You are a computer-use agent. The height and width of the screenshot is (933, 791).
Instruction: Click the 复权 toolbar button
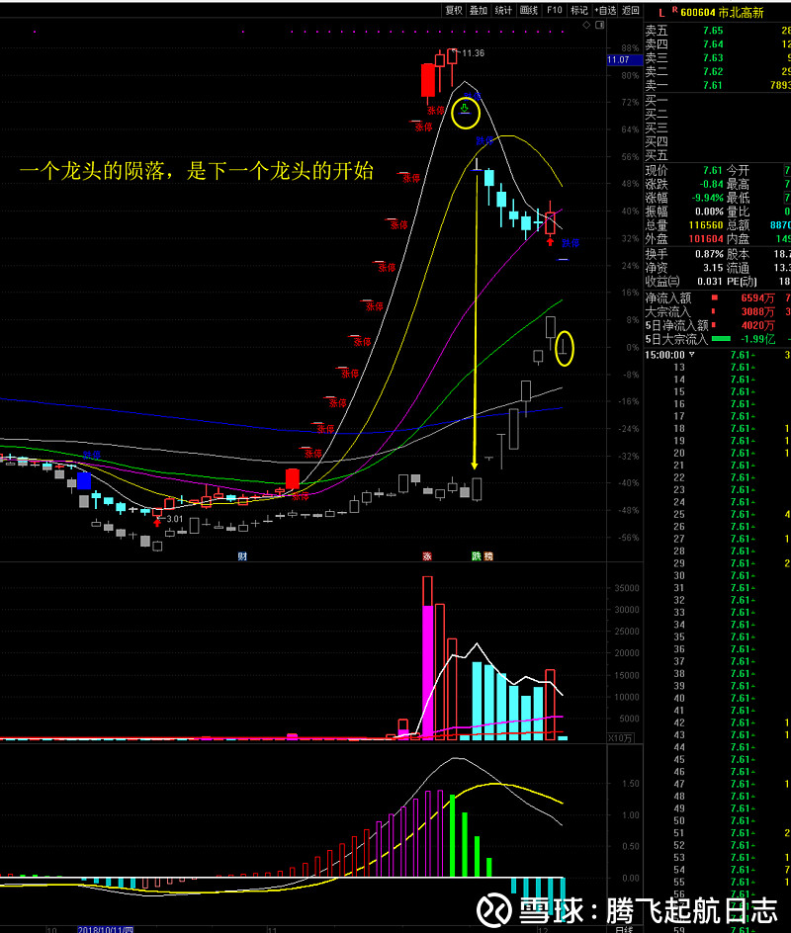pos(454,10)
